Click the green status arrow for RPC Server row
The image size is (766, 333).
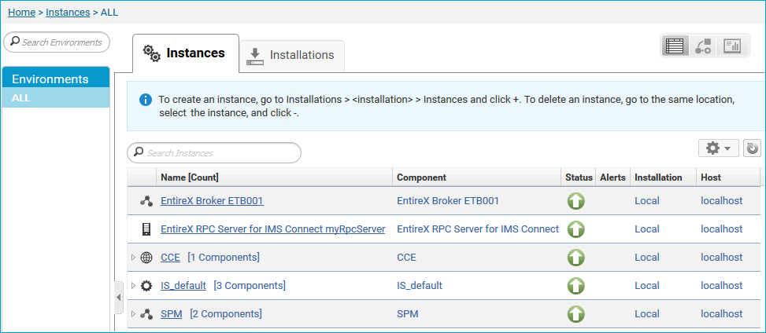point(576,229)
